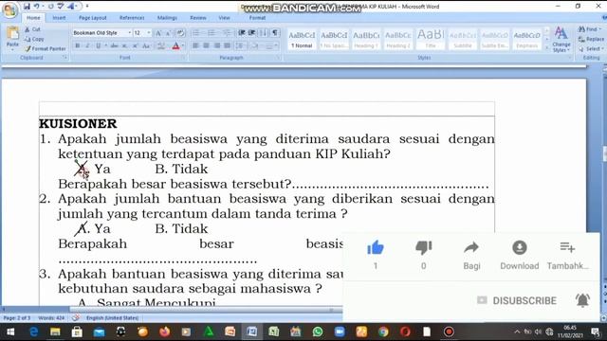Toggle superscript formatting
Image resolution: width=607 pixels, height=341 pixels.
click(x=135, y=46)
